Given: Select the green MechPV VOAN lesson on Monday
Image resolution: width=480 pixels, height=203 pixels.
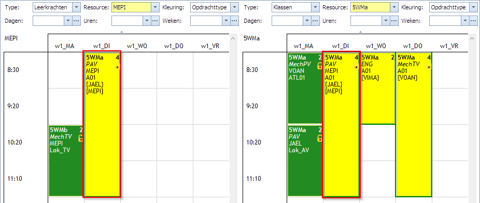Looking at the screenshot, I should pyautogui.click(x=305, y=88).
